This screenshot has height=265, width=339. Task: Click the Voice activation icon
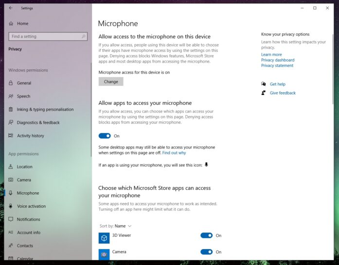11,206
